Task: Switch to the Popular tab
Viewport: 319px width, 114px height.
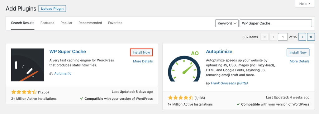Action: coord(67,23)
